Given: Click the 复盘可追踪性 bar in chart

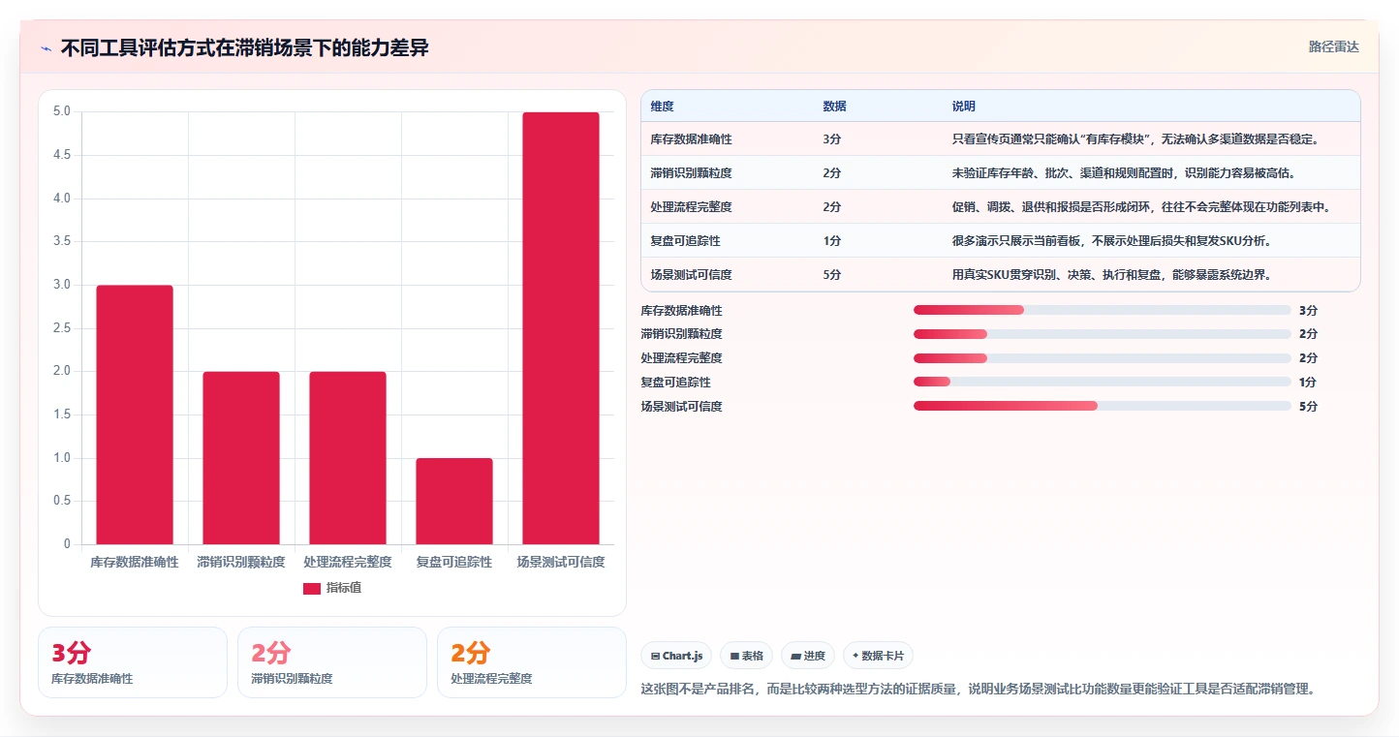Looking at the screenshot, I should (454, 501).
